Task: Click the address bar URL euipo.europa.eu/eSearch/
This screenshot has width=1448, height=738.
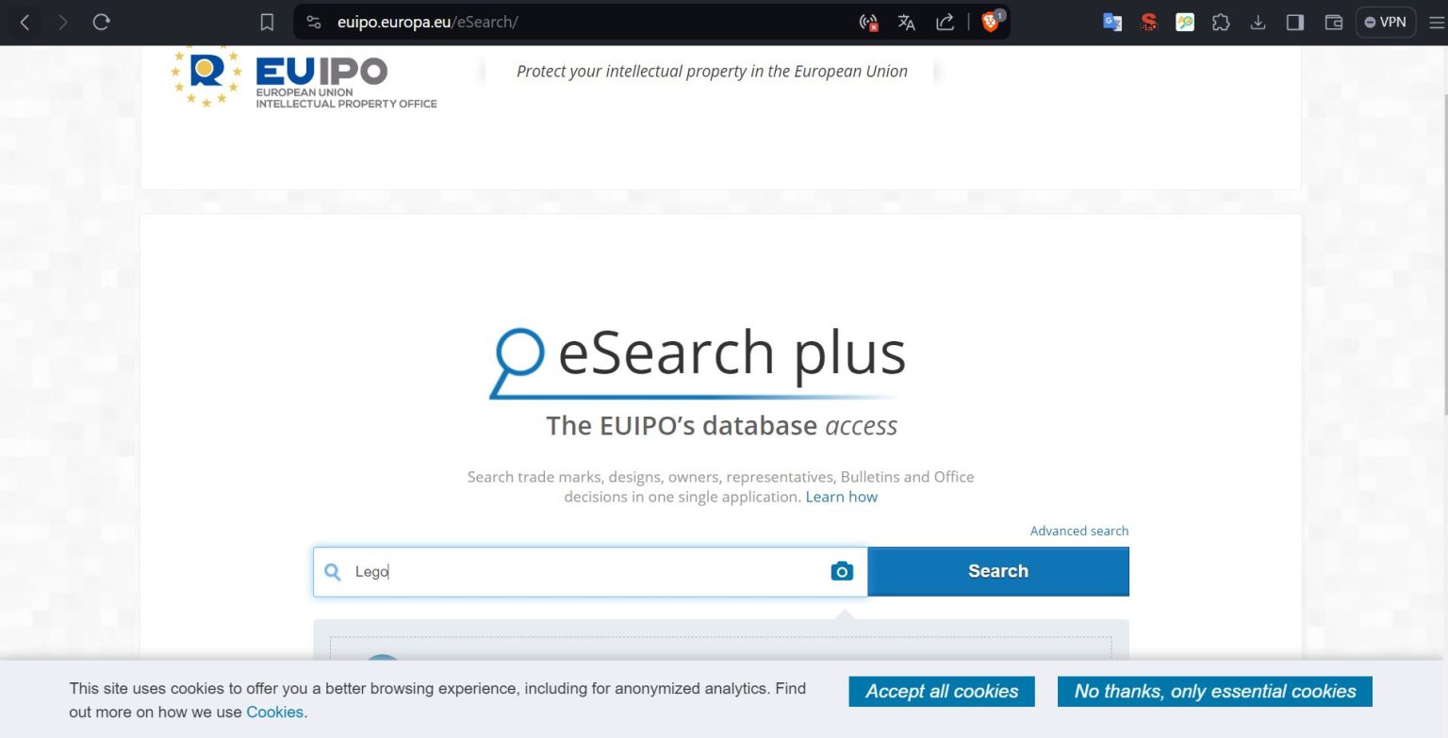Action: point(428,23)
